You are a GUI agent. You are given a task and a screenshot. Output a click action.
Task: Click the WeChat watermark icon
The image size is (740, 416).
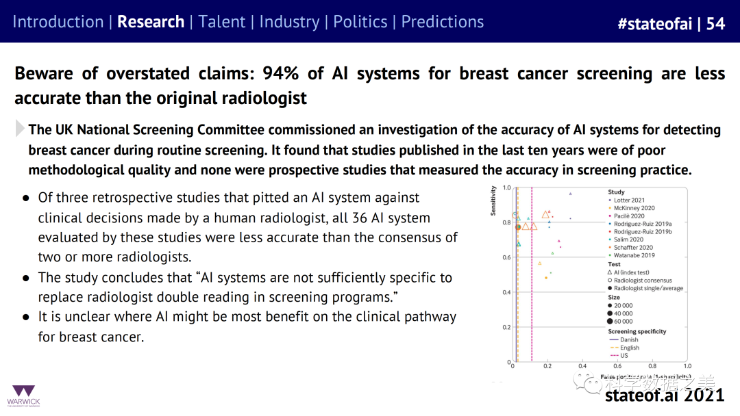pyautogui.click(x=587, y=387)
